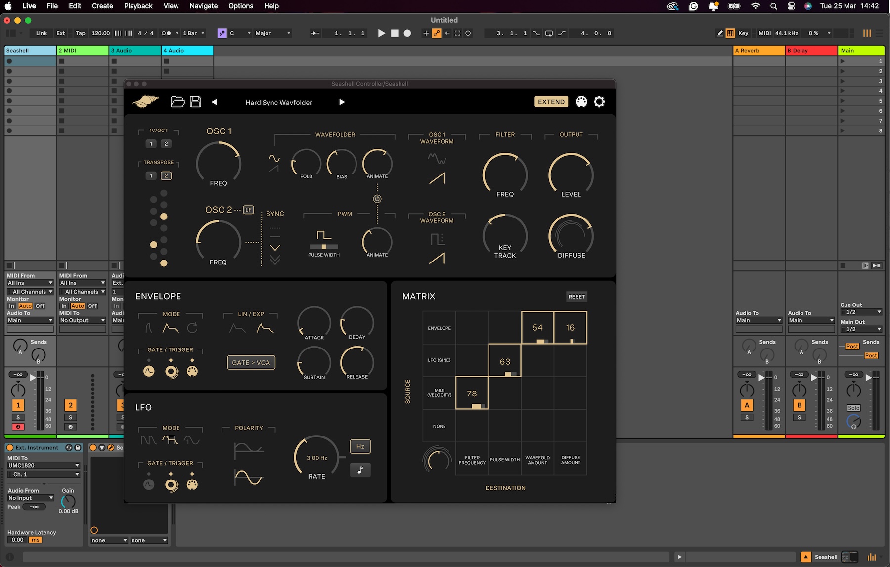The height and width of the screenshot is (567, 890).
Task: Open the 1 Bar quantization dropdown
Action: [193, 33]
